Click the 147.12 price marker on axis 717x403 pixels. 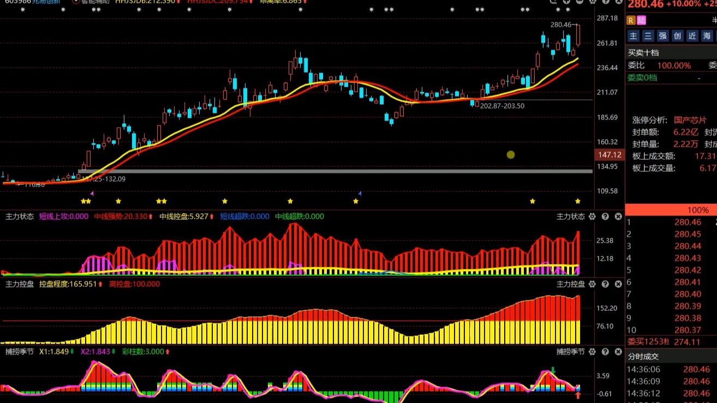[609, 155]
